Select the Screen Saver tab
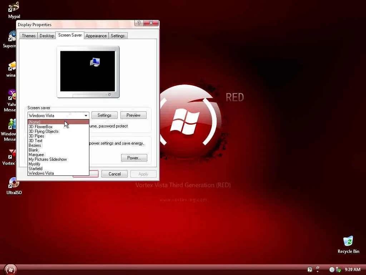Viewport: 366px width, 275px height. [70, 35]
